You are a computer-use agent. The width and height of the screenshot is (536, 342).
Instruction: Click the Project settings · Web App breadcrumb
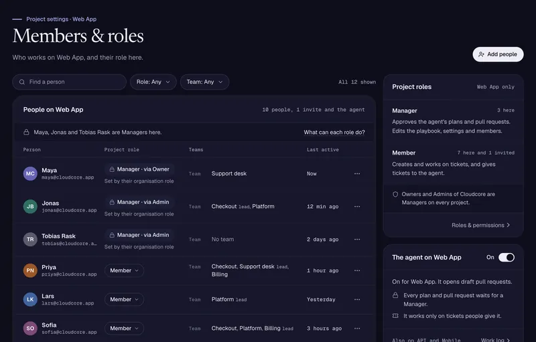61,19
